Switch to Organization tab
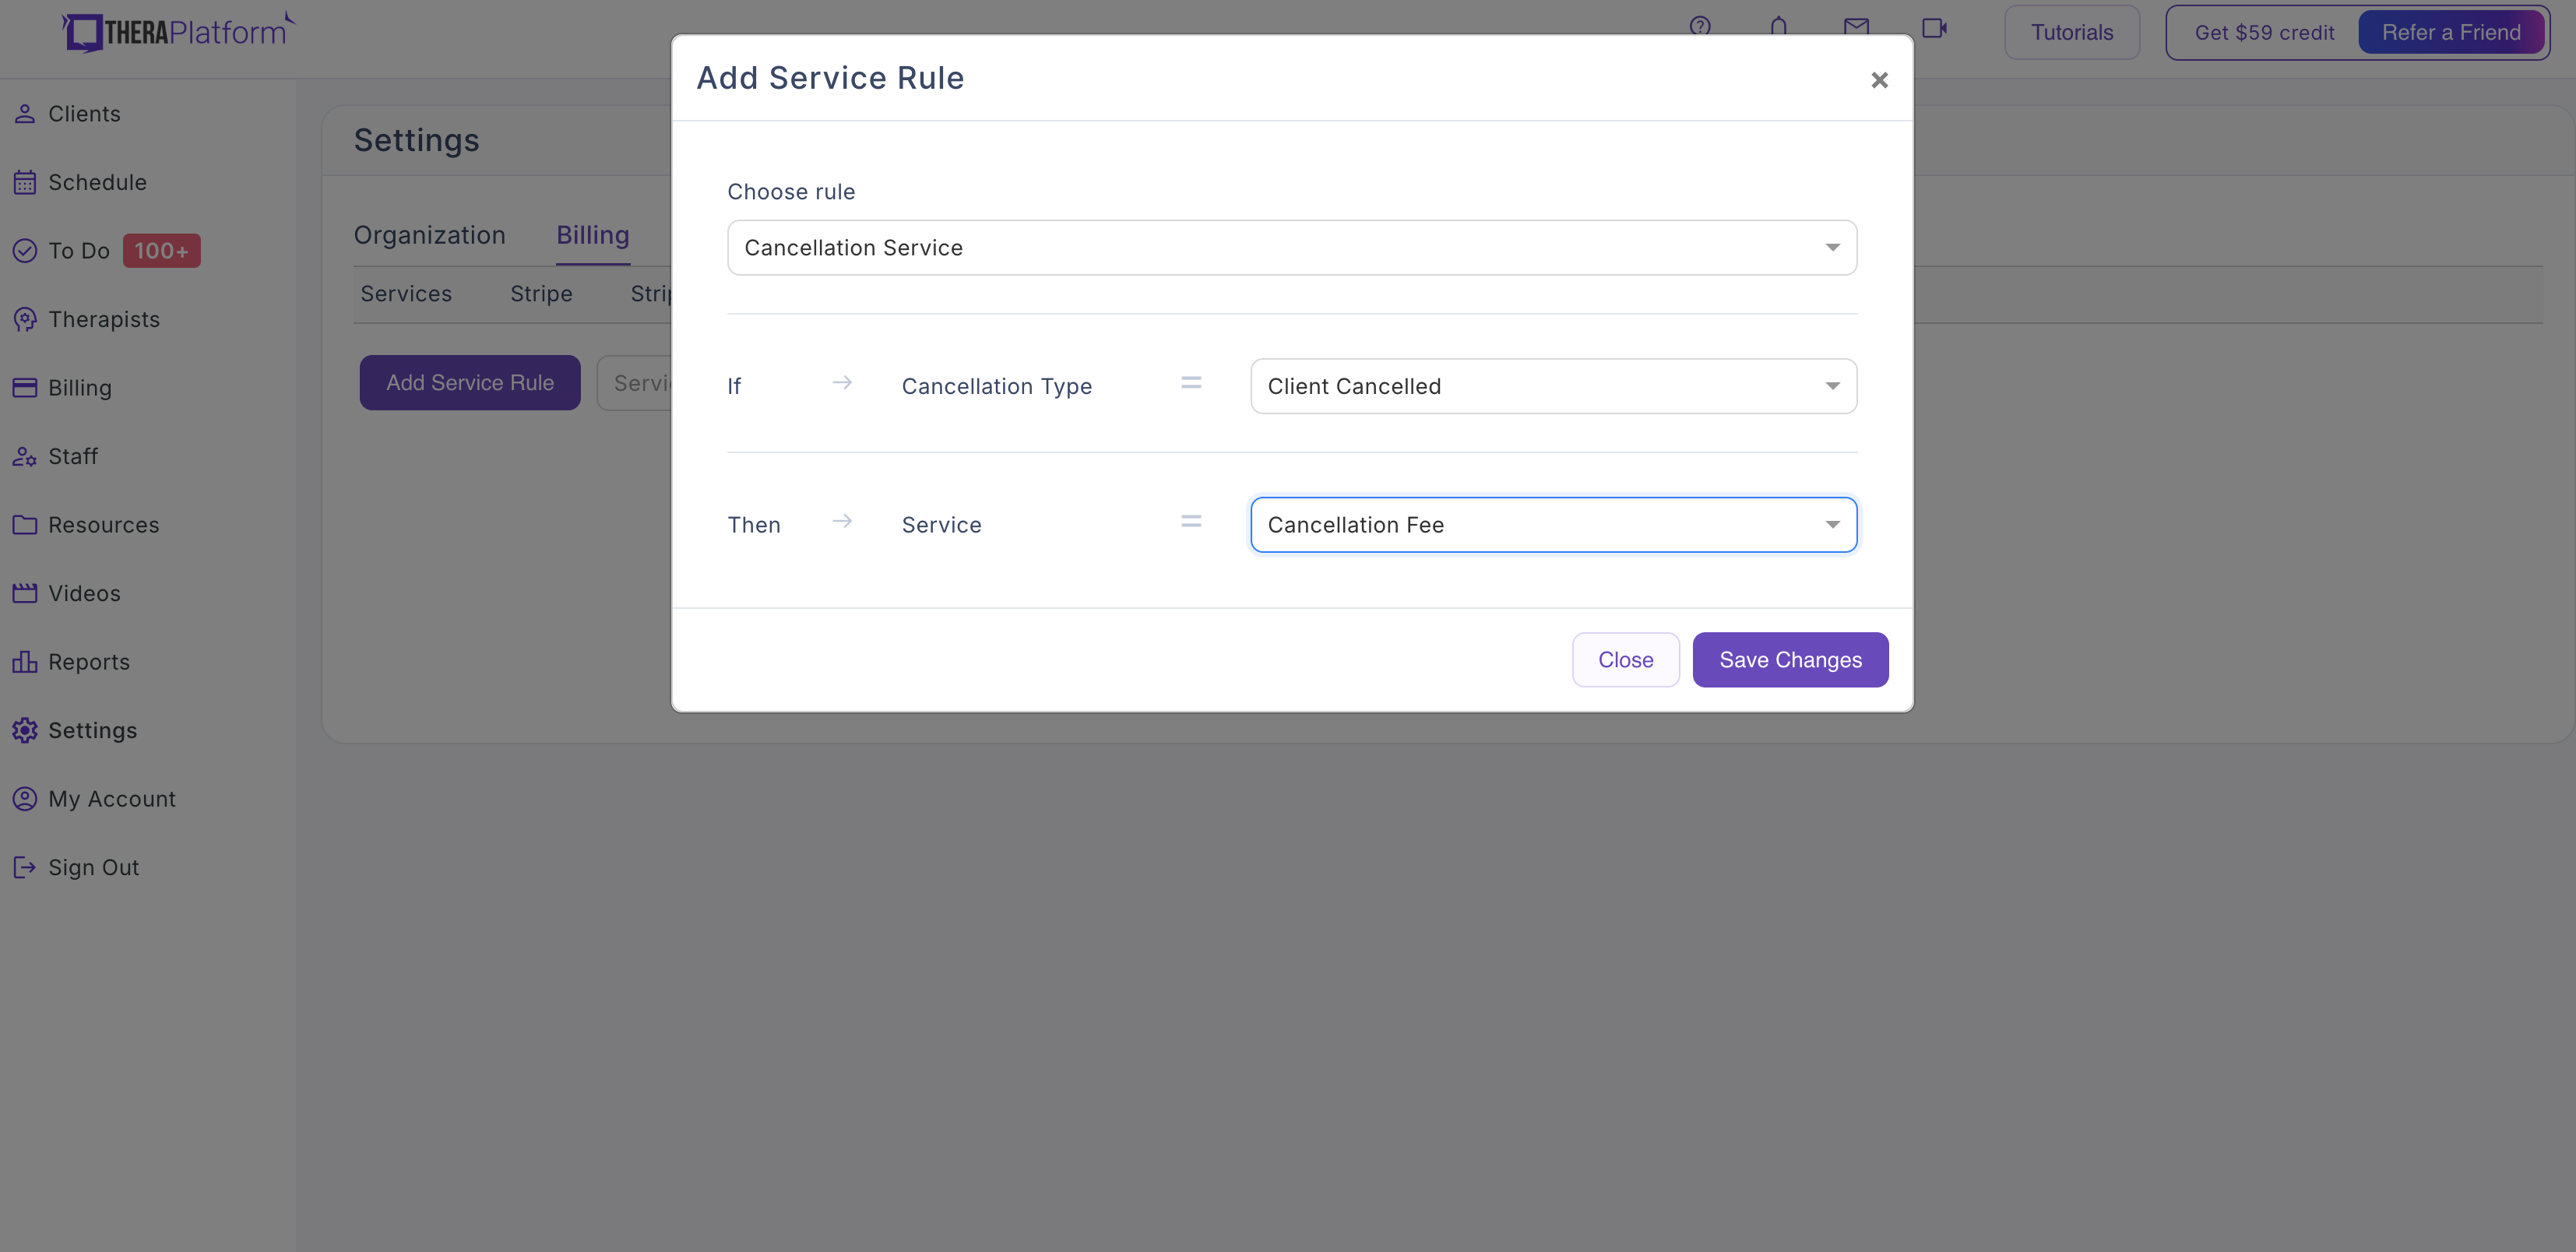Screen dimensions: 2576x1252 click(x=429, y=235)
